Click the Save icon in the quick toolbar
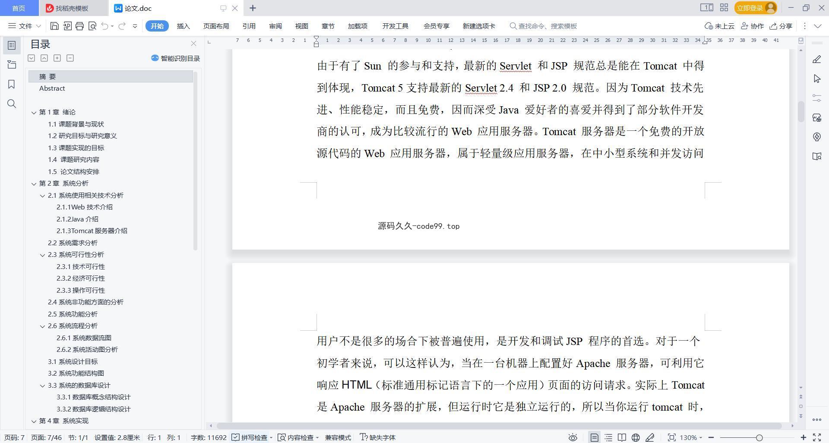Viewport: 829px width, 443px height. (x=54, y=26)
